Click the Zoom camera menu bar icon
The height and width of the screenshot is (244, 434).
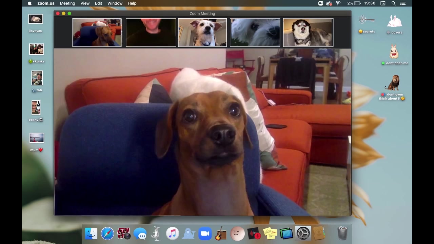click(321, 3)
